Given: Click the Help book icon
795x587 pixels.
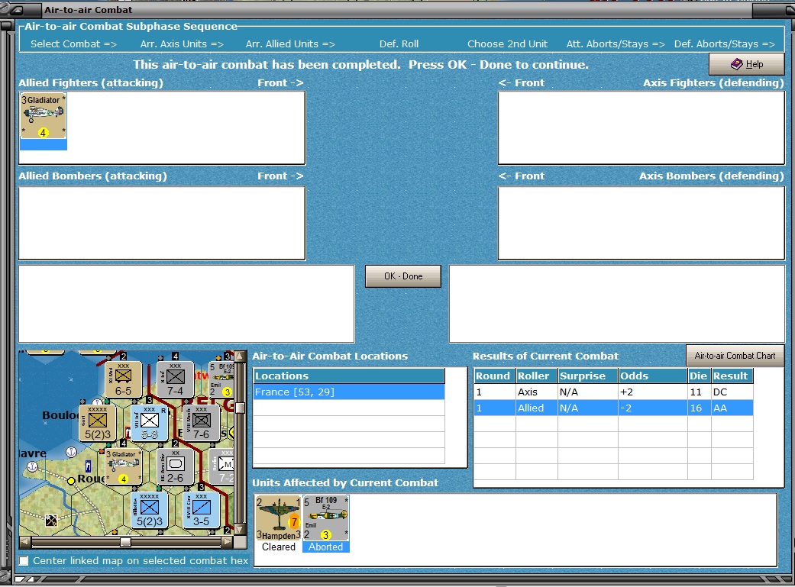Looking at the screenshot, I should coord(736,64).
